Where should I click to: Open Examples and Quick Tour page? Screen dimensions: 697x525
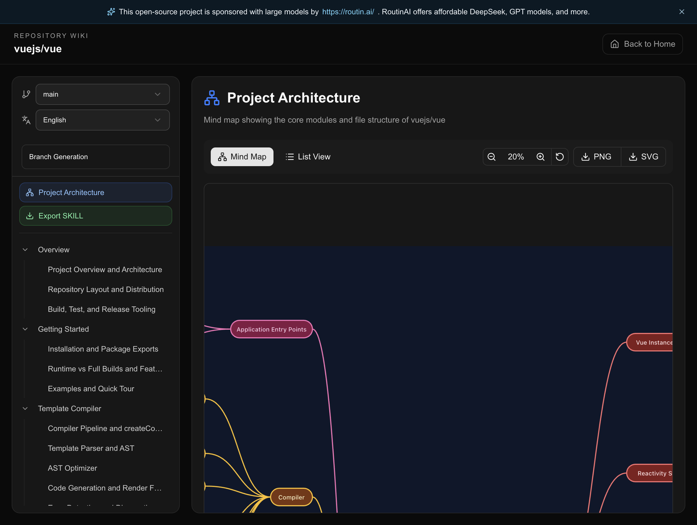91,389
